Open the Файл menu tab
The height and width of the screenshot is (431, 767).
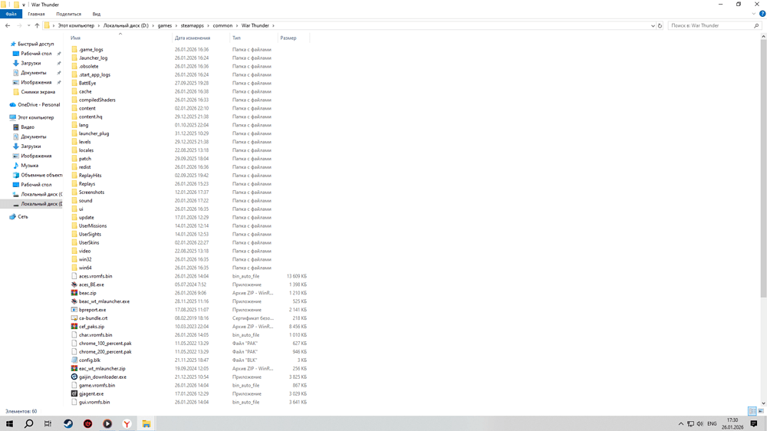(x=11, y=14)
